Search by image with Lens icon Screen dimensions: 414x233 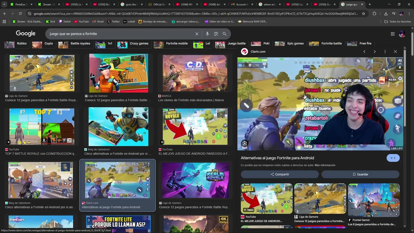pos(216,34)
